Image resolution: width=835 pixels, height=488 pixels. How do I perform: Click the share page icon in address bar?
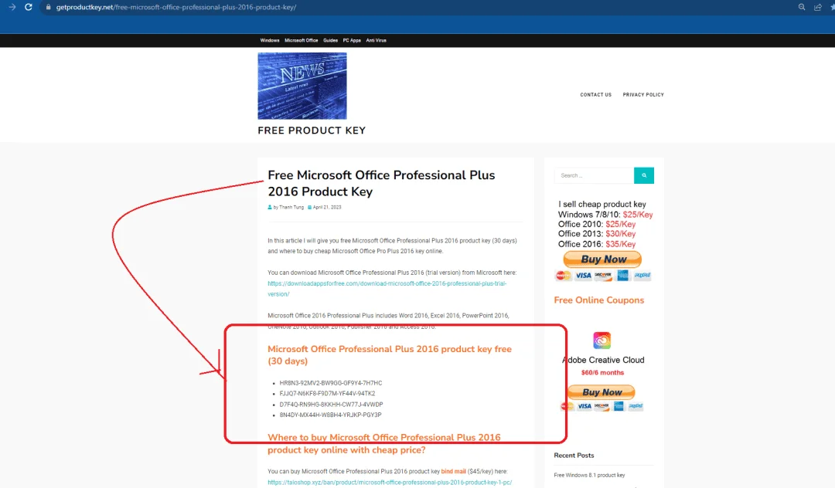point(817,7)
